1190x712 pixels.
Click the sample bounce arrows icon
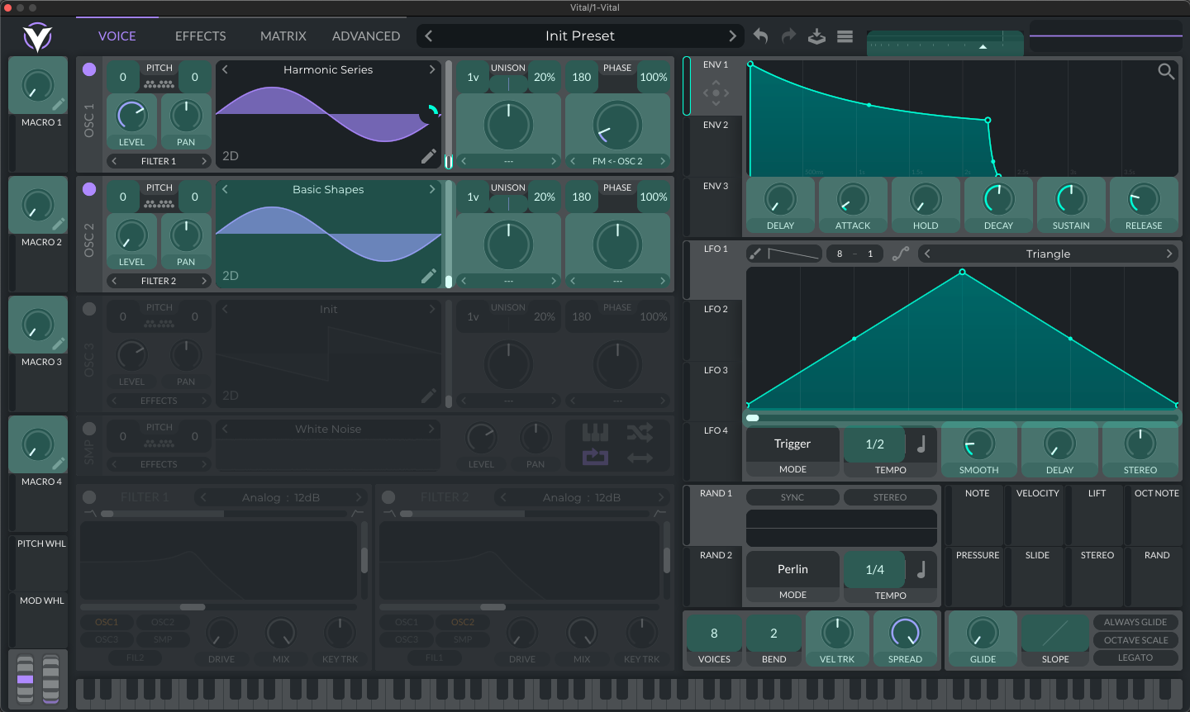640,458
